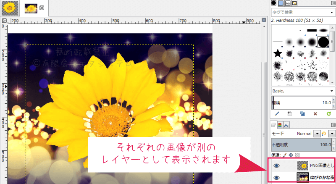Switch to the sunflower image tab

tap(10, 8)
